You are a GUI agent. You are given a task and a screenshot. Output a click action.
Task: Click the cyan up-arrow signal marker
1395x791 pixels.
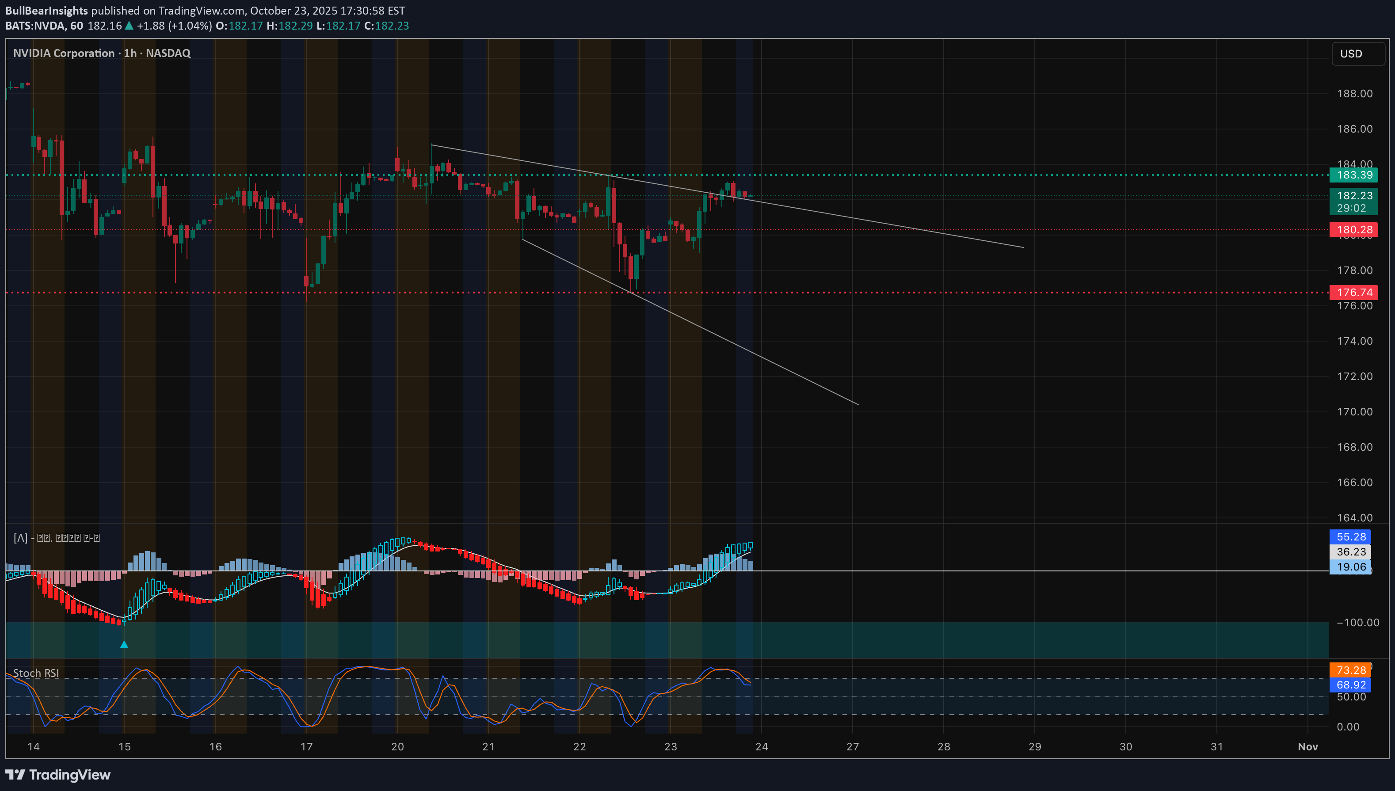[x=124, y=645]
